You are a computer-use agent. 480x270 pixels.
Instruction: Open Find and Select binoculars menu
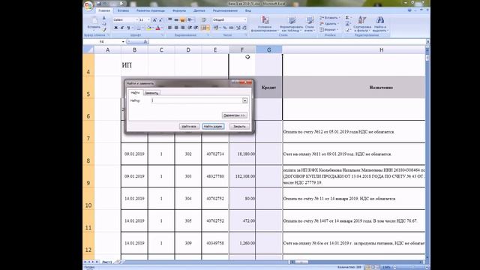pos(380,24)
